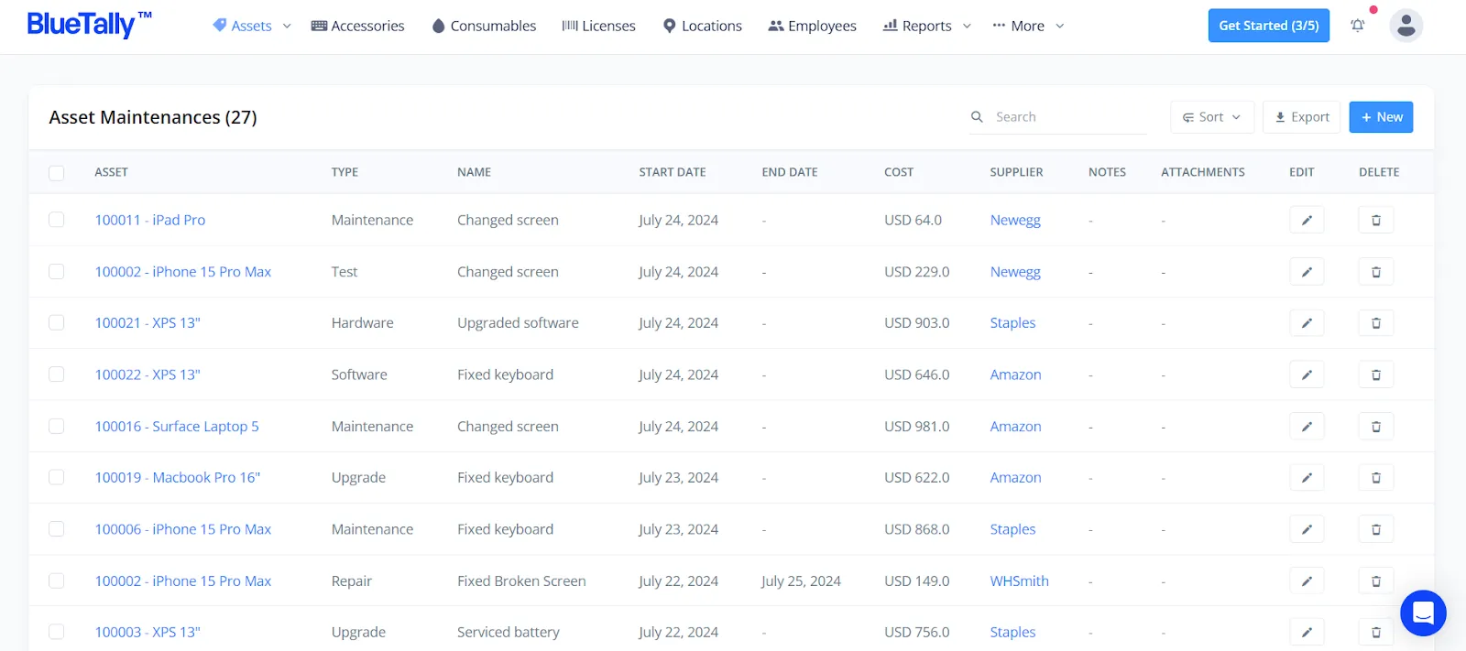
Task: Click the cost cell USD 903.0
Action: click(x=916, y=323)
